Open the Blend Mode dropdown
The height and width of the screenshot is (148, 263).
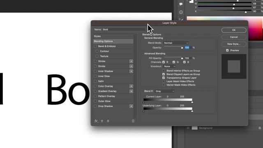[176, 43]
